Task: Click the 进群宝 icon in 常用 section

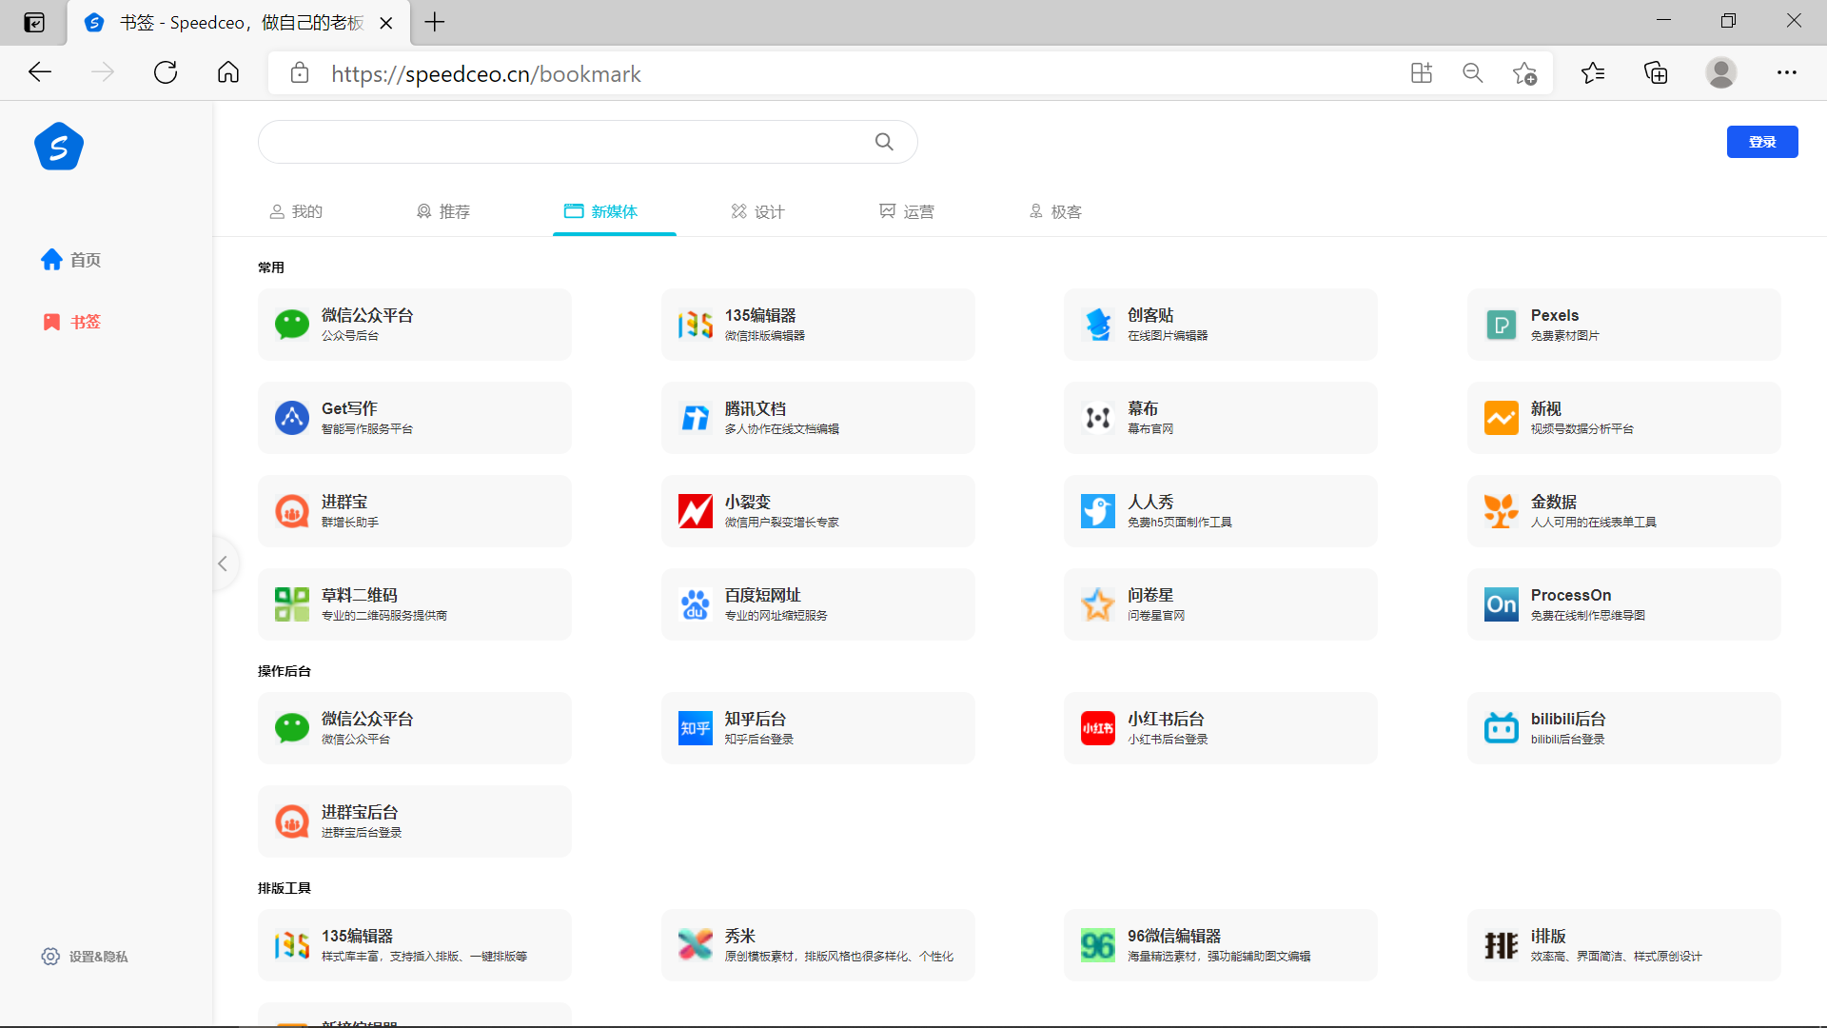Action: point(292,511)
